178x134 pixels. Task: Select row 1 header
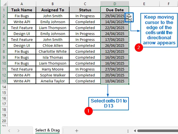pyautogui.click(x=4, y=10)
